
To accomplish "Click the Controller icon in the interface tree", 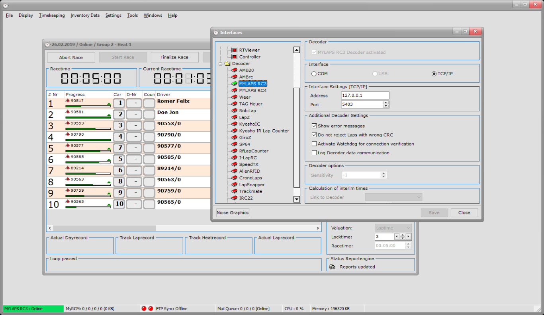I will [235, 57].
